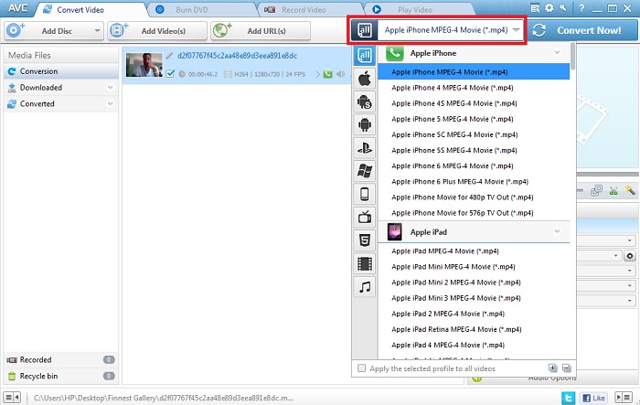Click the add custom profile icon

pos(552,368)
